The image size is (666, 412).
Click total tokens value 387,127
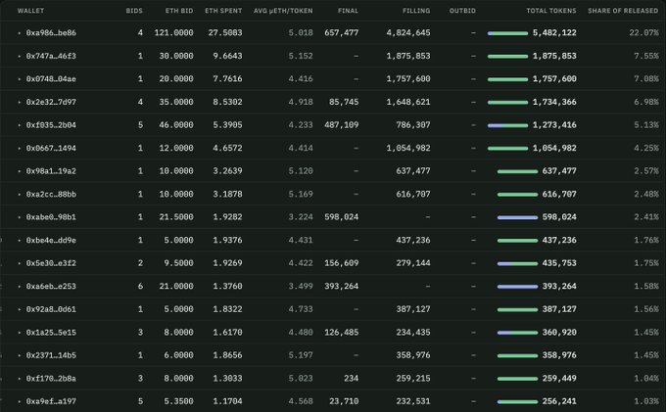(x=559, y=309)
